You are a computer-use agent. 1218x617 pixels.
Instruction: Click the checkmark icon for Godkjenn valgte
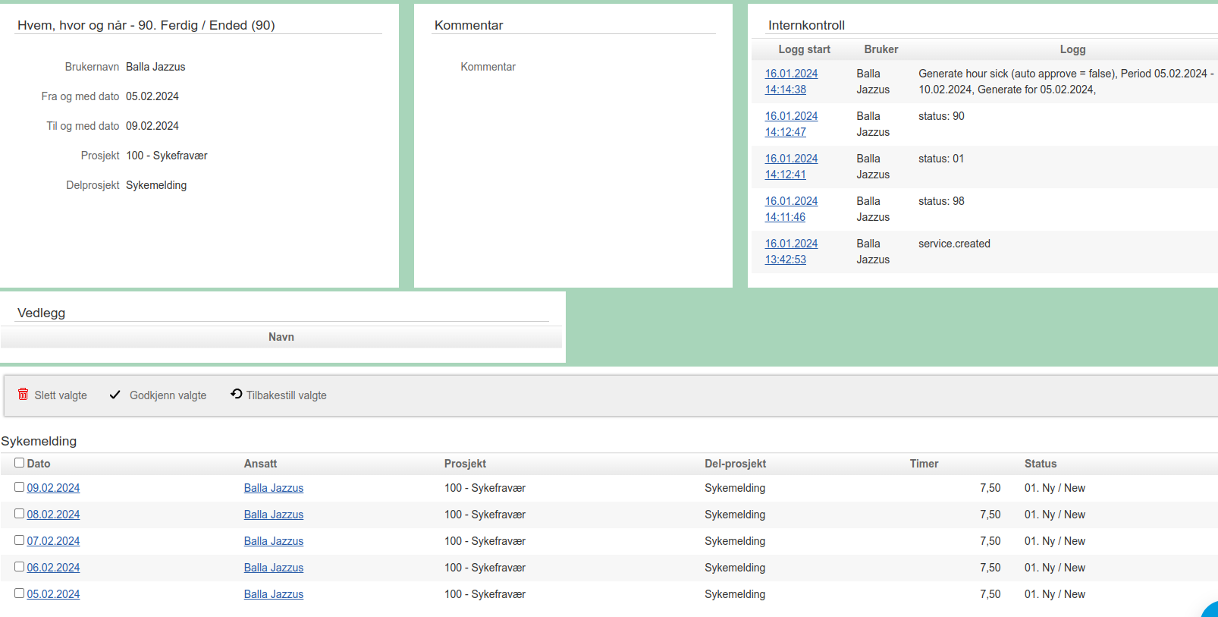[115, 395]
